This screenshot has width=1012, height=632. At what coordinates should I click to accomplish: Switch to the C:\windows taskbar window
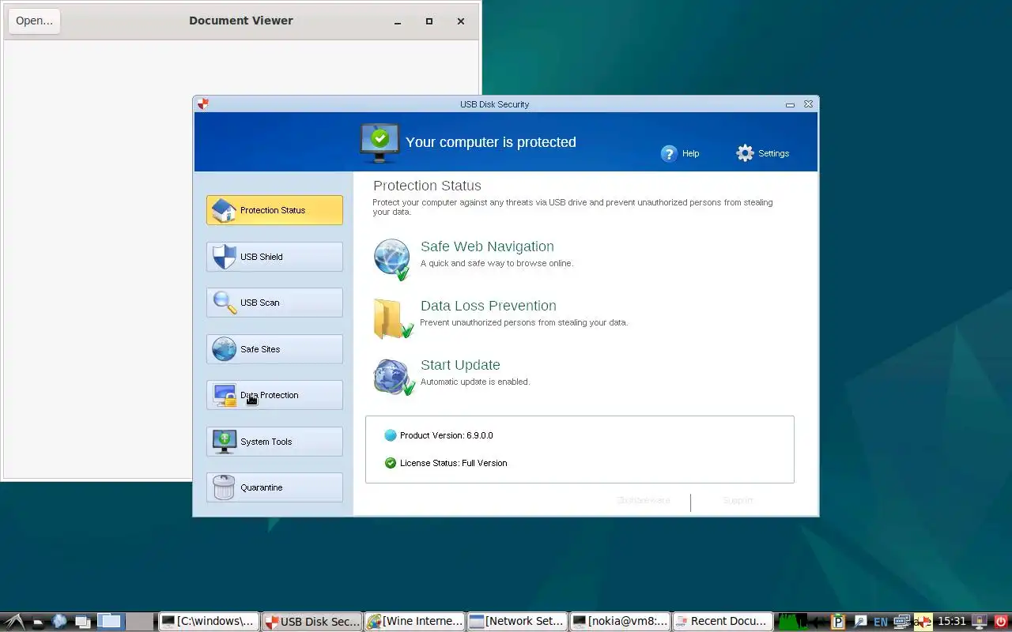[208, 622]
